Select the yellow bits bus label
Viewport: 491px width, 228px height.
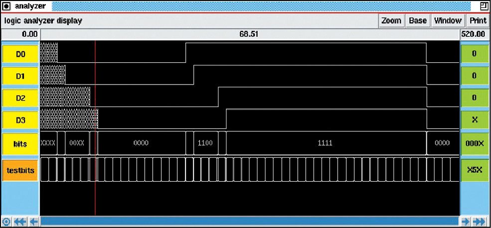point(20,143)
